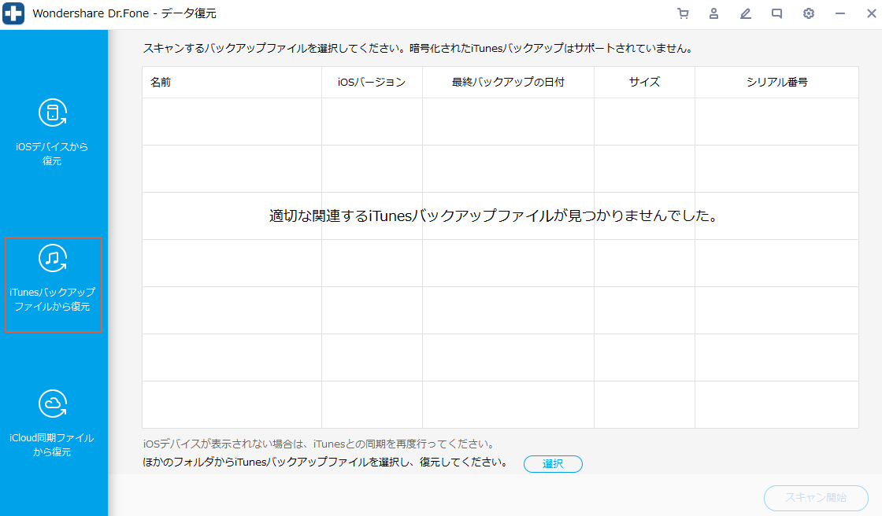Click the iTunes music note restore icon

pyautogui.click(x=52, y=258)
